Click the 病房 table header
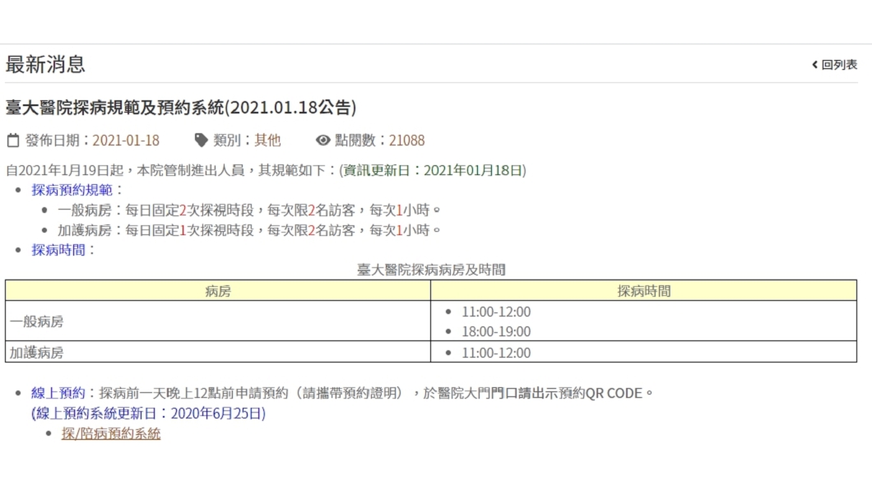The height and width of the screenshot is (490, 872). (x=218, y=290)
